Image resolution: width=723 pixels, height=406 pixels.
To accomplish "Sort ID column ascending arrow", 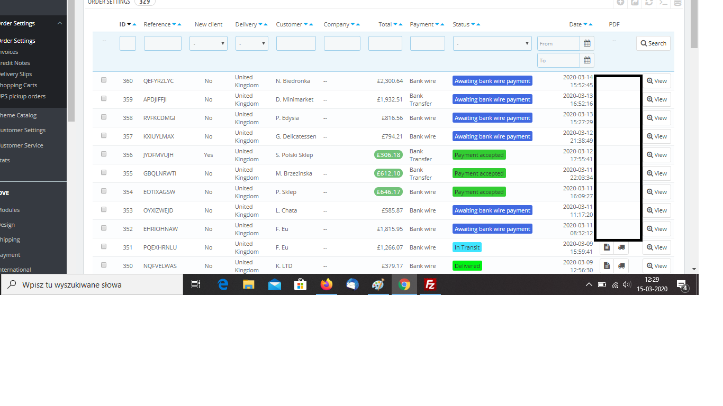I will pos(134,24).
